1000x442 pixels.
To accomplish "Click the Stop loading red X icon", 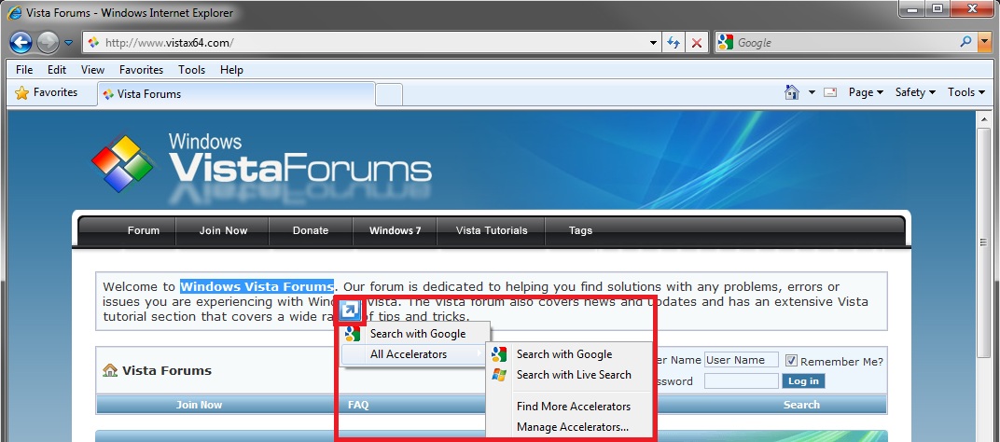I will 697,43.
